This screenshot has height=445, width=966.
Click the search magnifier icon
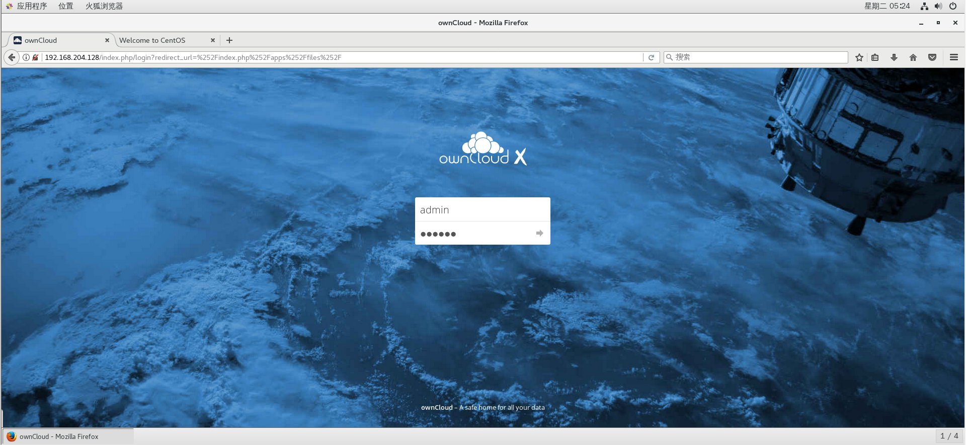(670, 57)
